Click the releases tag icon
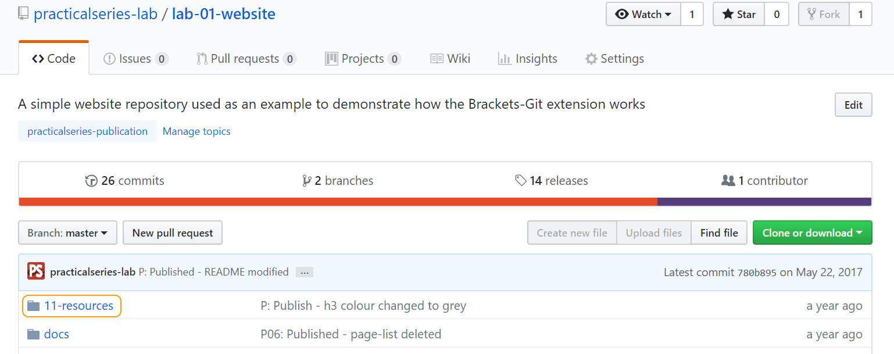The image size is (894, 354). (x=521, y=181)
